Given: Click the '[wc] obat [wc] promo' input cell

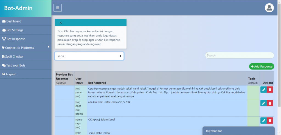Looking at the screenshot, I should tap(81, 108).
